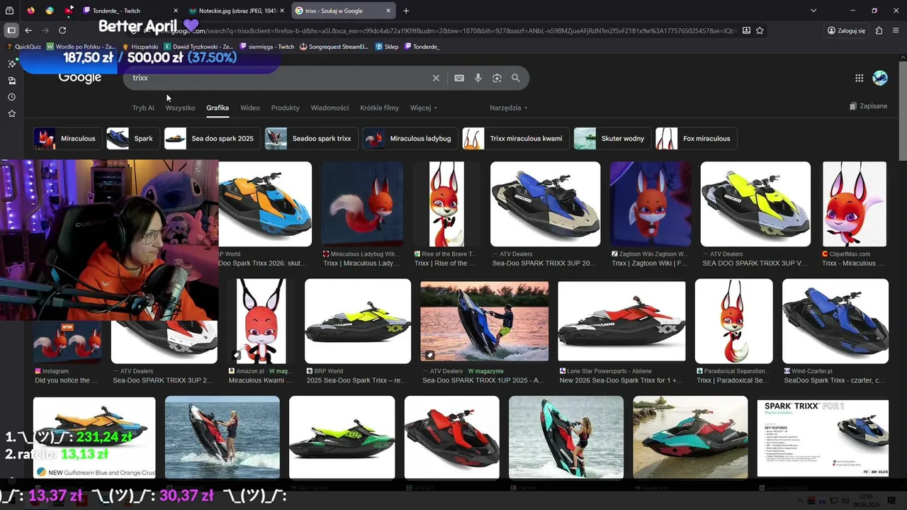Open the Google account avatar

pos(880,78)
